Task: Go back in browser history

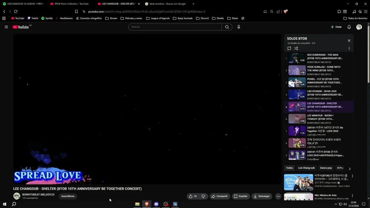Action: pyautogui.click(x=4, y=12)
